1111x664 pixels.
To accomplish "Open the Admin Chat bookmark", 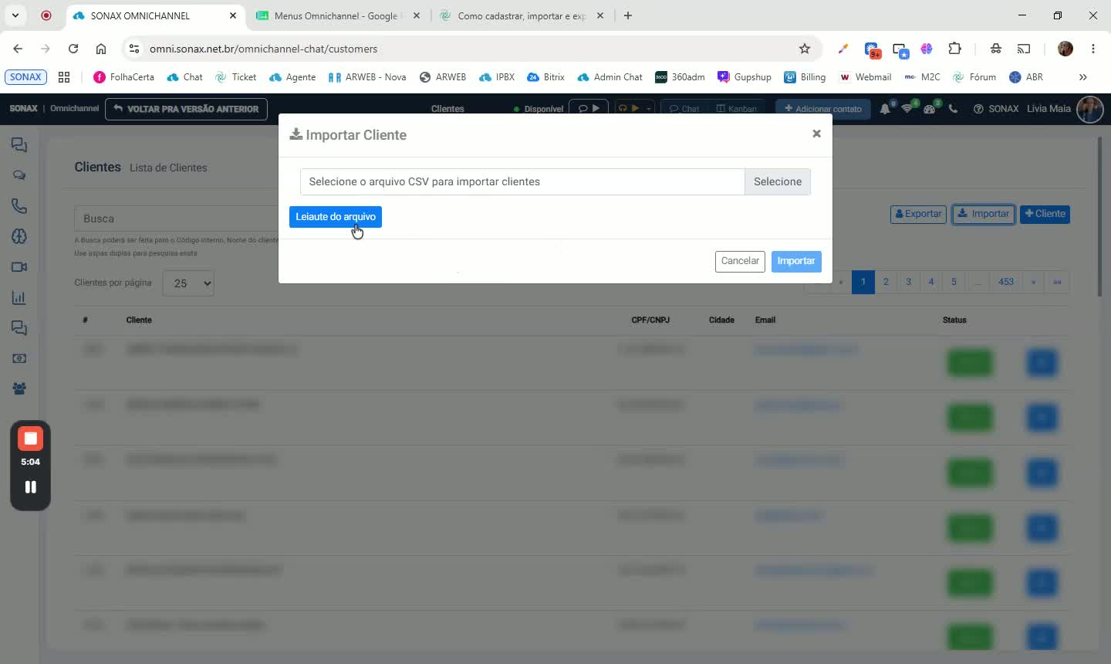I will click(610, 77).
